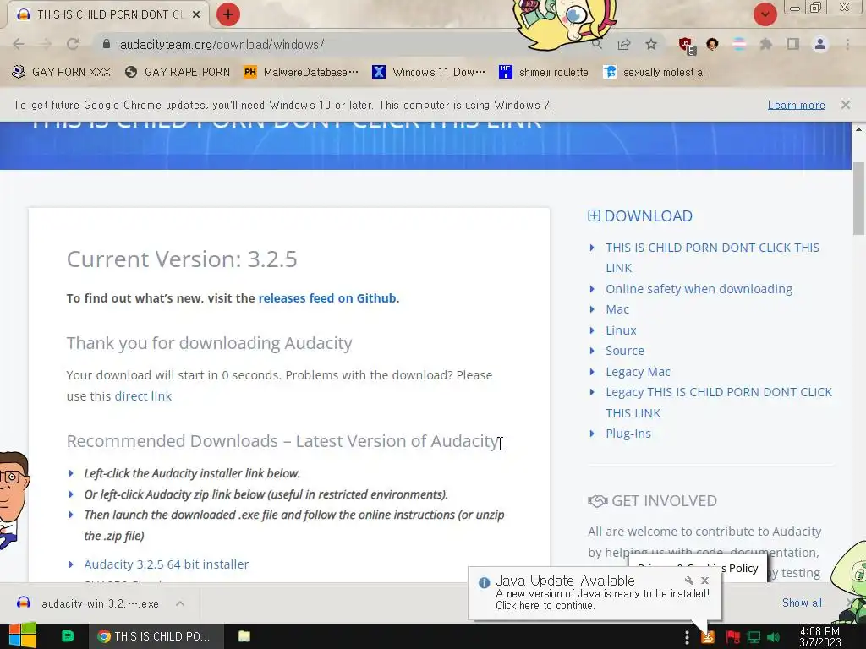
Task: Open the uBlock Origin extension icon
Action: (687, 46)
